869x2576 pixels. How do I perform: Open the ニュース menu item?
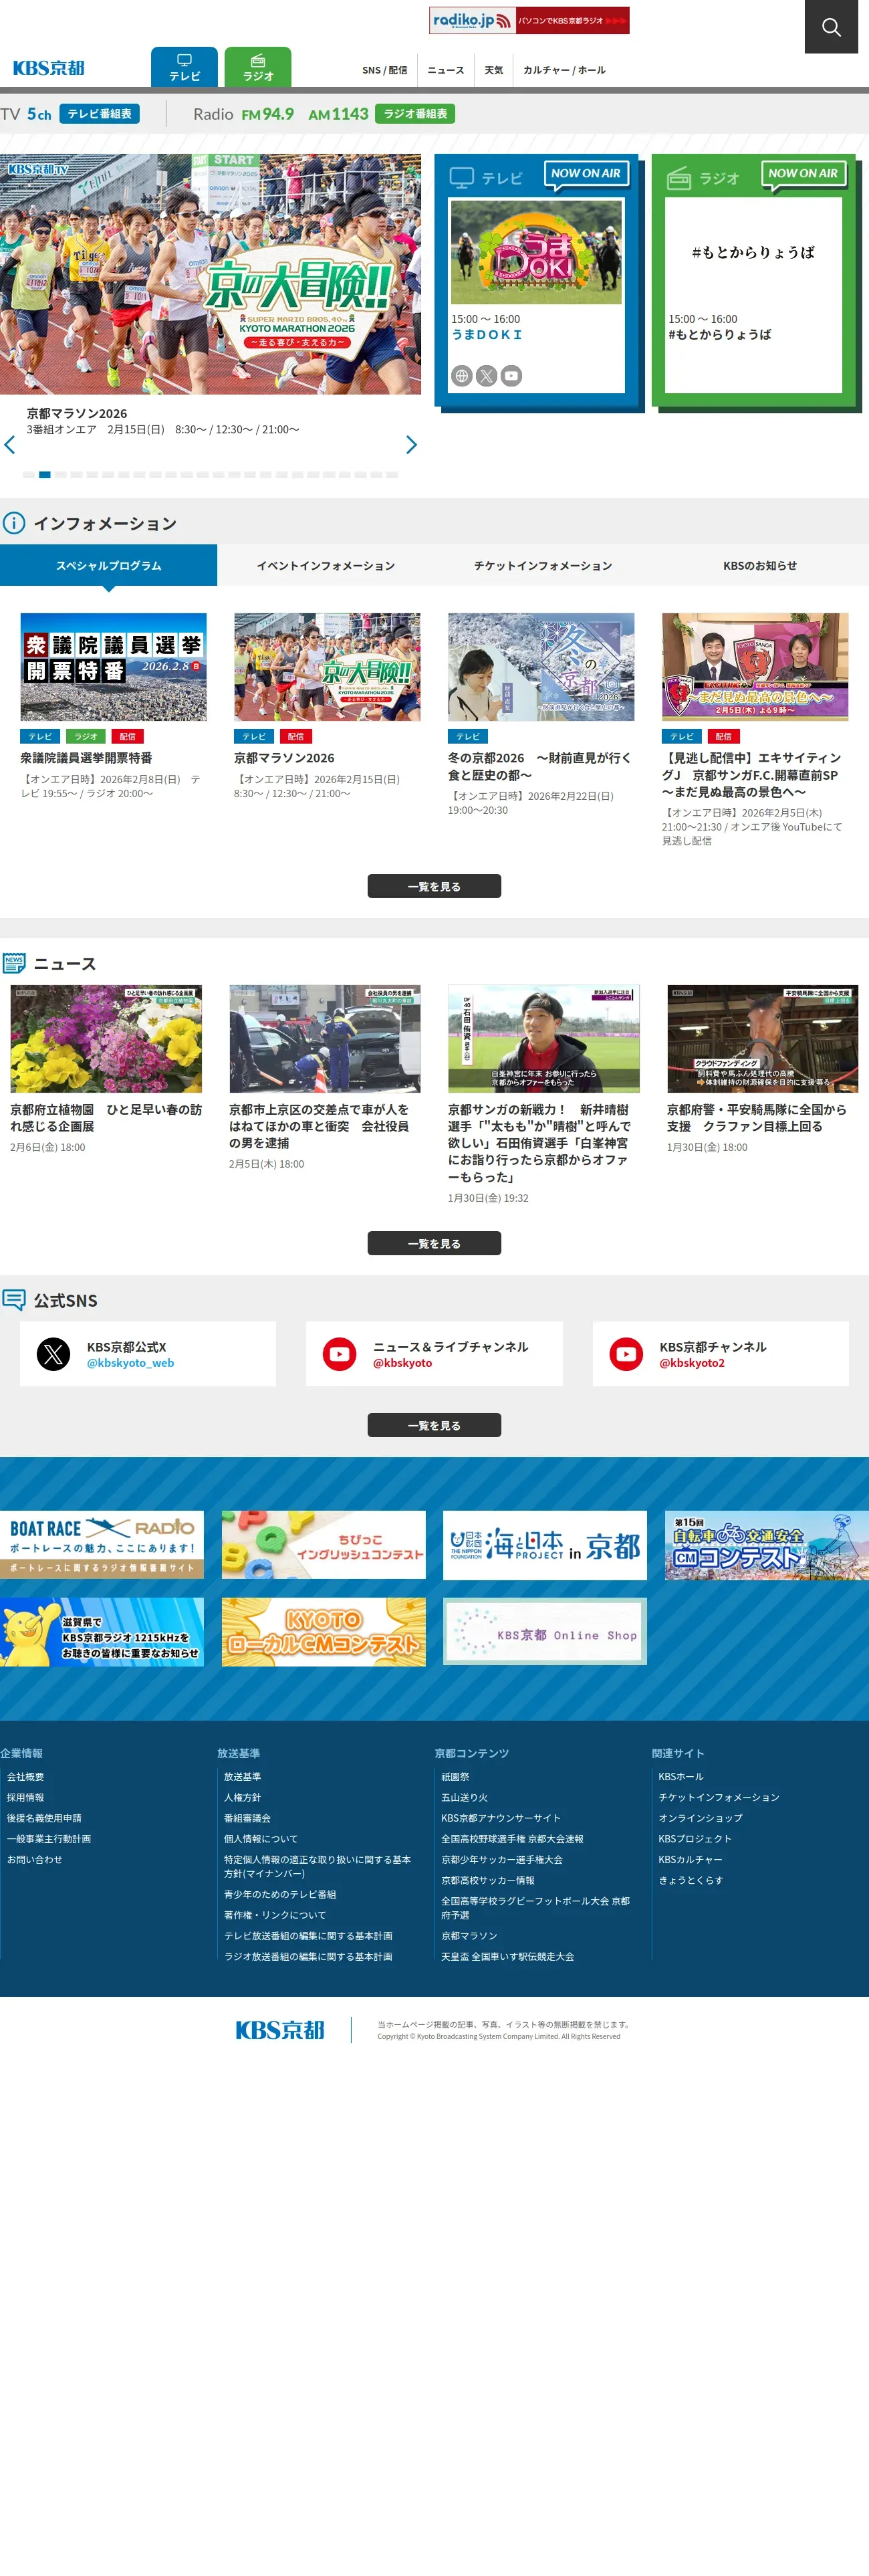click(x=445, y=70)
